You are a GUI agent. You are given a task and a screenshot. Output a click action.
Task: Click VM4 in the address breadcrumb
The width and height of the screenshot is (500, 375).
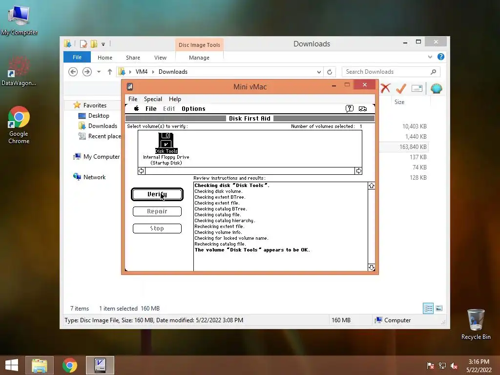click(x=142, y=72)
